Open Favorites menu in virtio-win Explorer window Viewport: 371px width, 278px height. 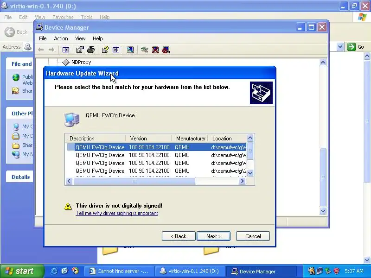click(63, 17)
